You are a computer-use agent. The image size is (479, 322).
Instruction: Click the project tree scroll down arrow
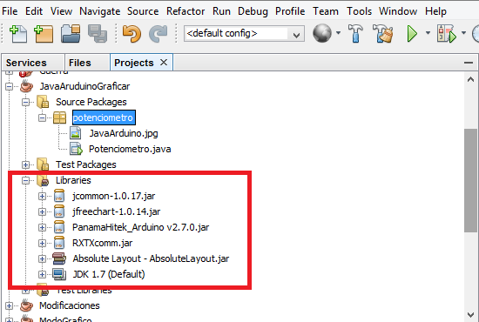tap(471, 314)
